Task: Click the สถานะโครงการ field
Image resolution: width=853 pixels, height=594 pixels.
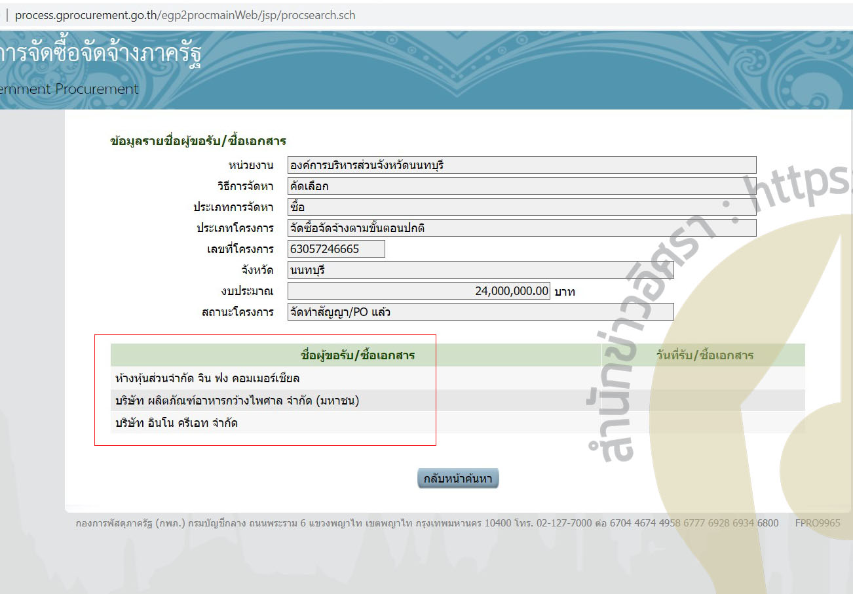Action: coord(480,312)
